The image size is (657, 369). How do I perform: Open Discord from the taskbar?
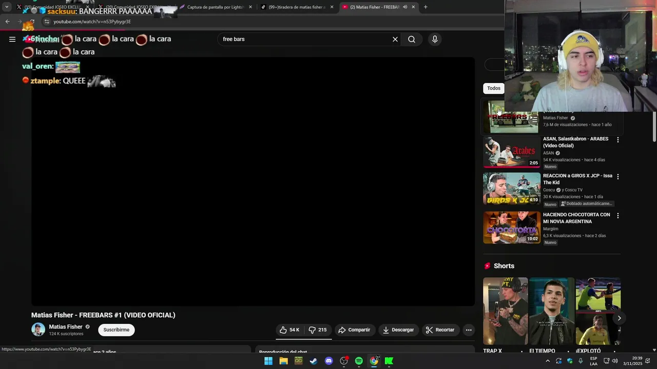(x=329, y=361)
